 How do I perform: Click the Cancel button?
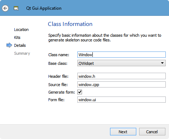[x=152, y=132]
